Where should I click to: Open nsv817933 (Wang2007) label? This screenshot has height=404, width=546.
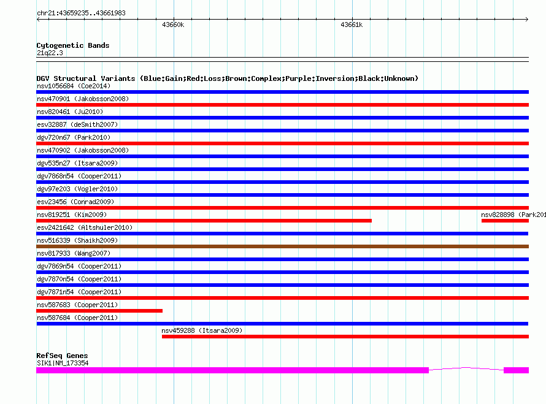click(x=74, y=253)
